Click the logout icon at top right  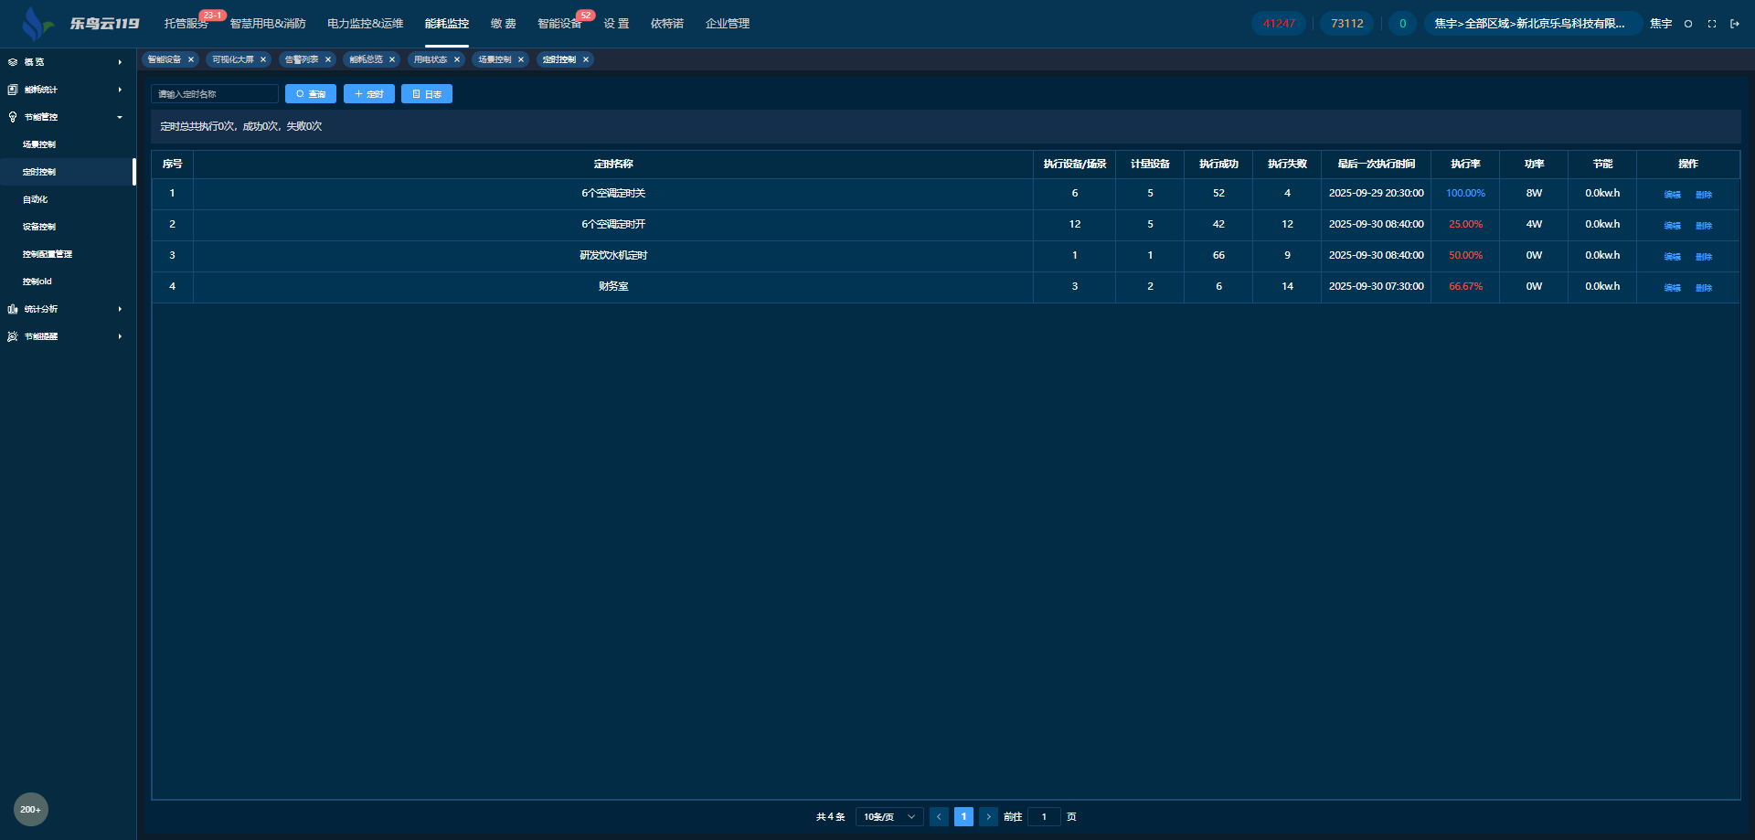[1734, 24]
